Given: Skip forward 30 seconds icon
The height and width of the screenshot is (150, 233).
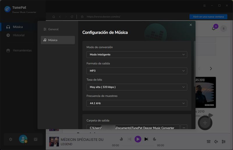Looking at the screenshot, I should (x=154, y=139).
